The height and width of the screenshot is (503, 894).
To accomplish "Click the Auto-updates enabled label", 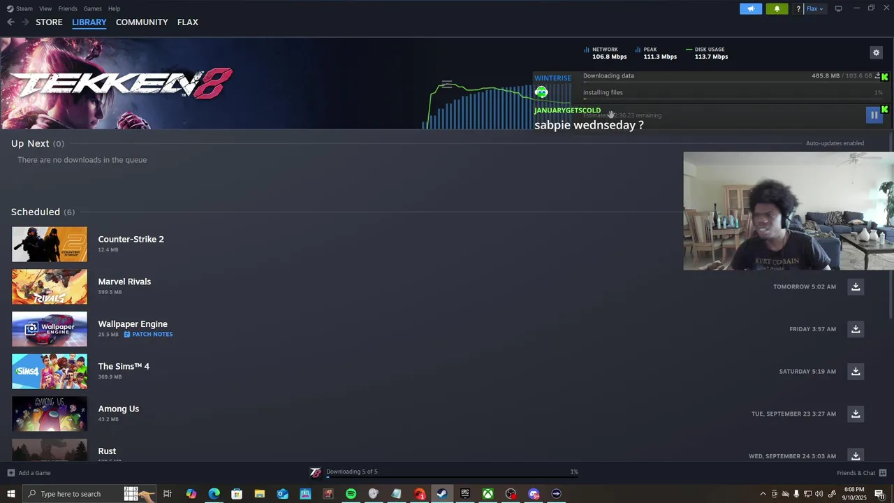I will tap(835, 143).
